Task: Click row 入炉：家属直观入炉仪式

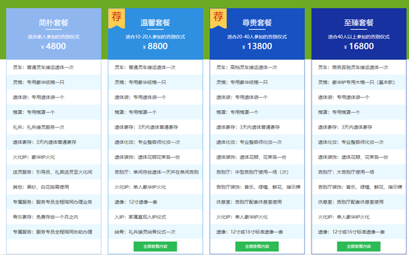Action: pos(155,217)
